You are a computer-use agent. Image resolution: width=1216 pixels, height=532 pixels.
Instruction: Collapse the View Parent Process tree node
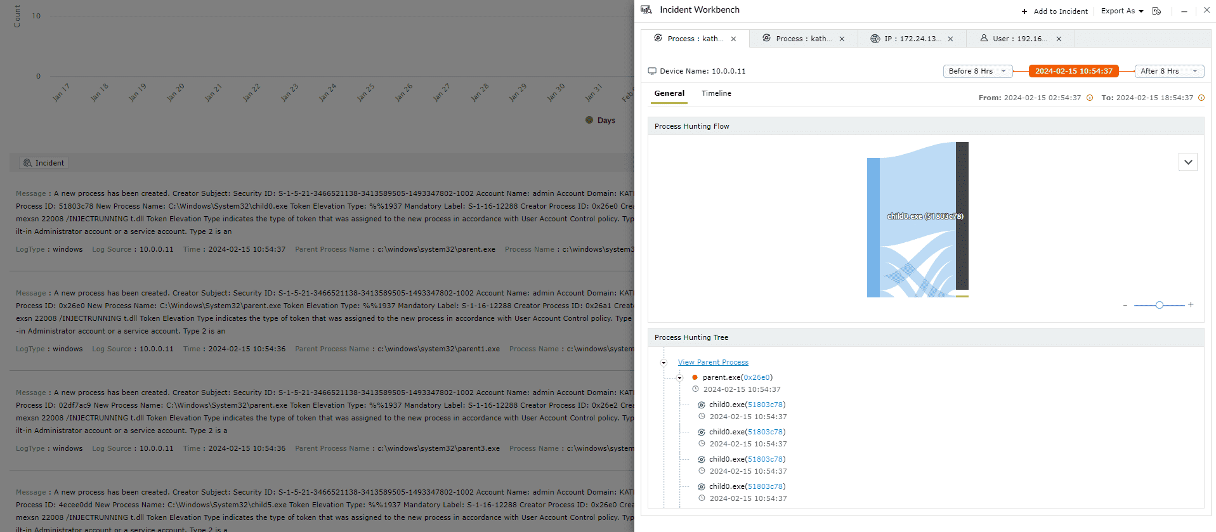click(x=664, y=363)
